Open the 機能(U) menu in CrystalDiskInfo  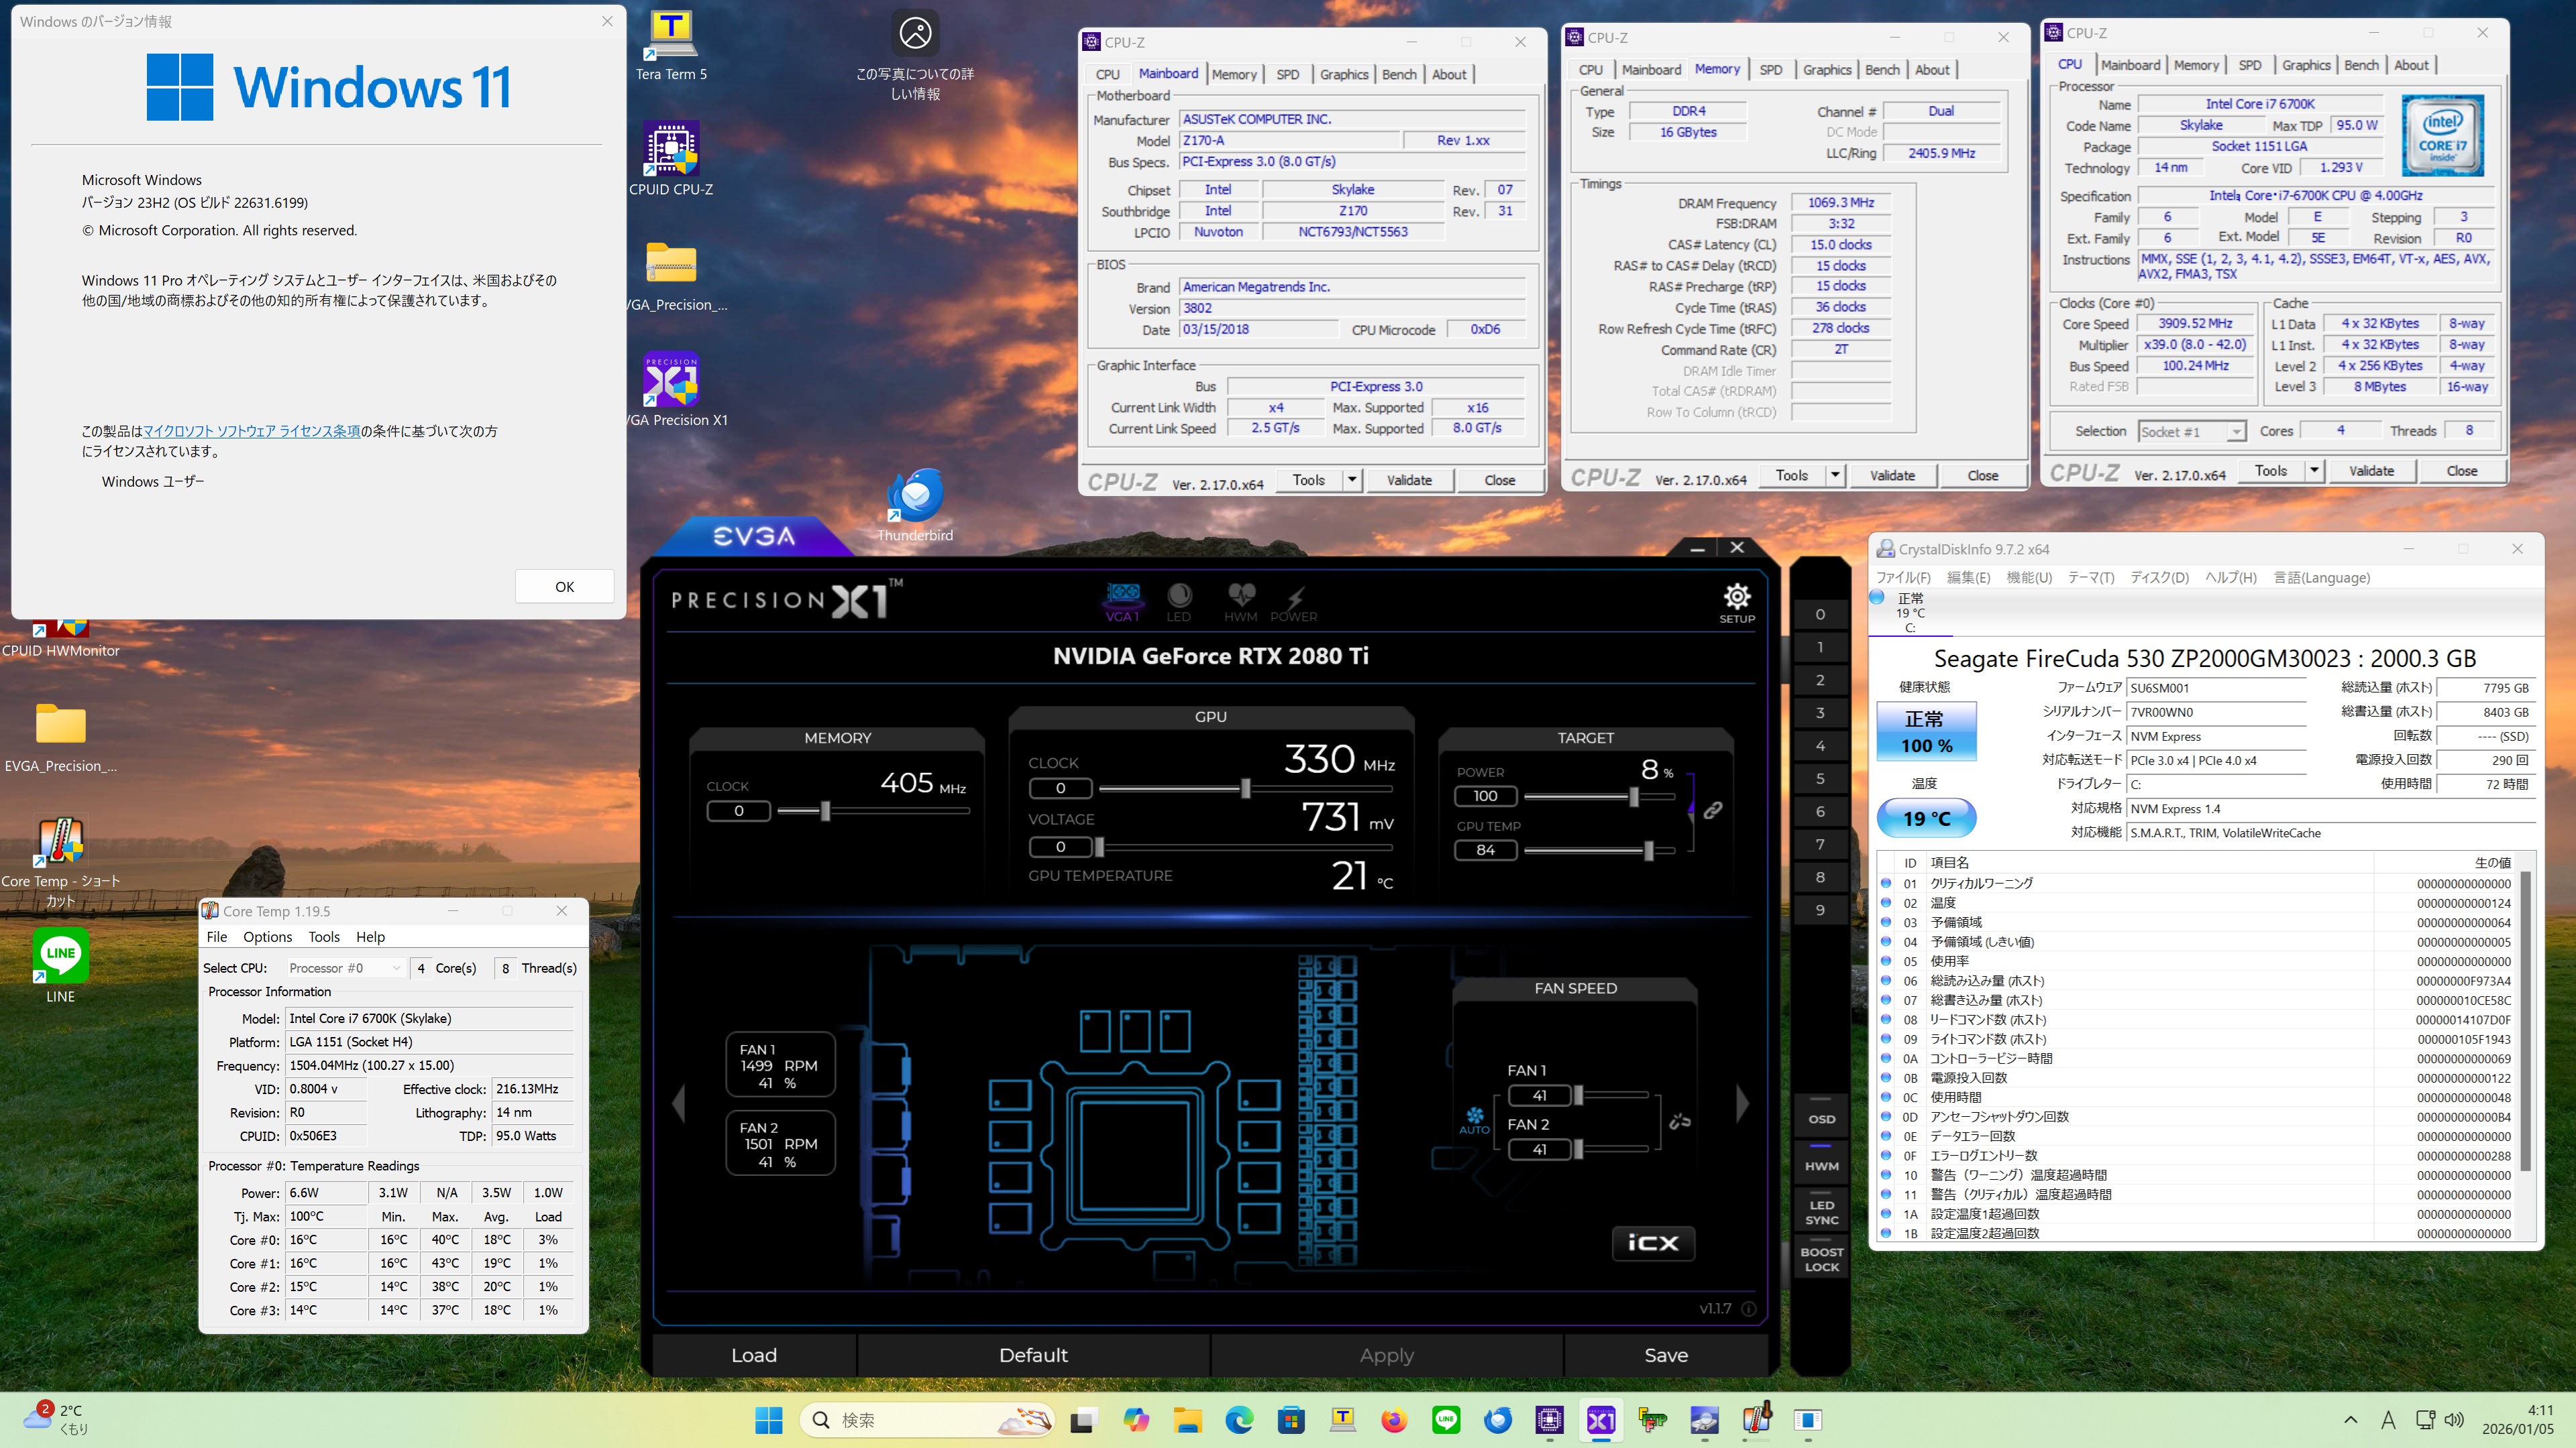(x=2028, y=578)
